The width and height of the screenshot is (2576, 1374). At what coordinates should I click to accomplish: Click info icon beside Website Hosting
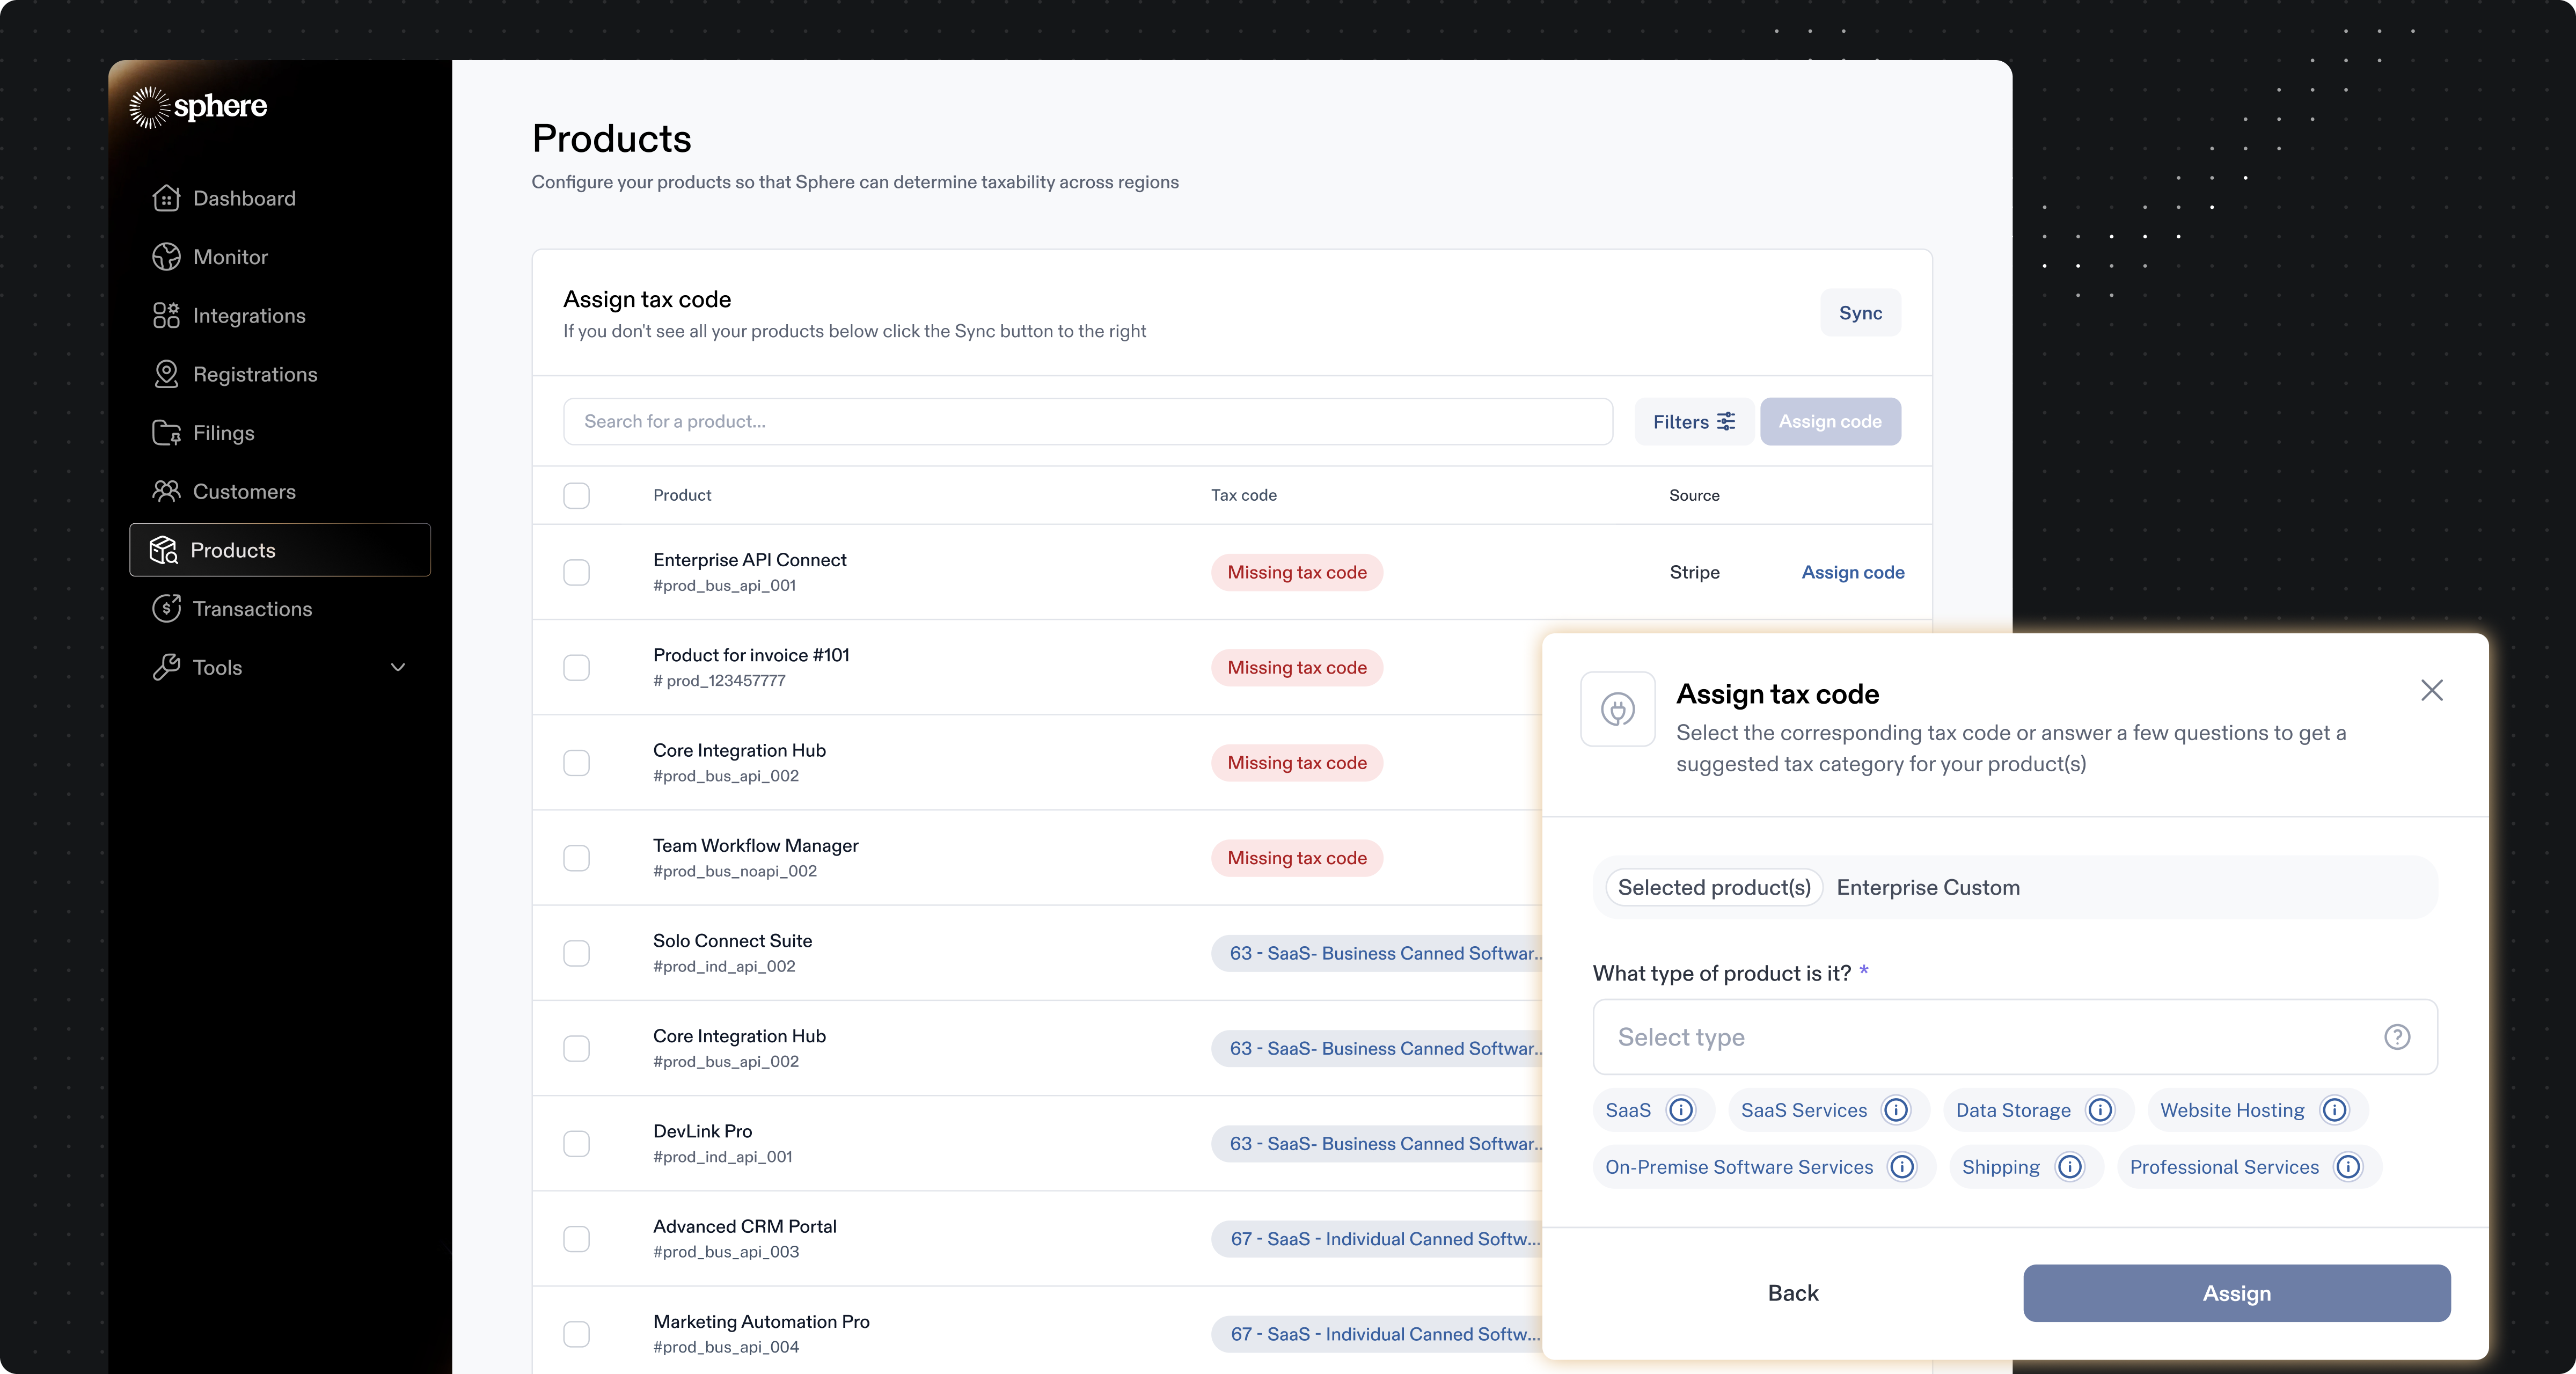pos(2334,1110)
